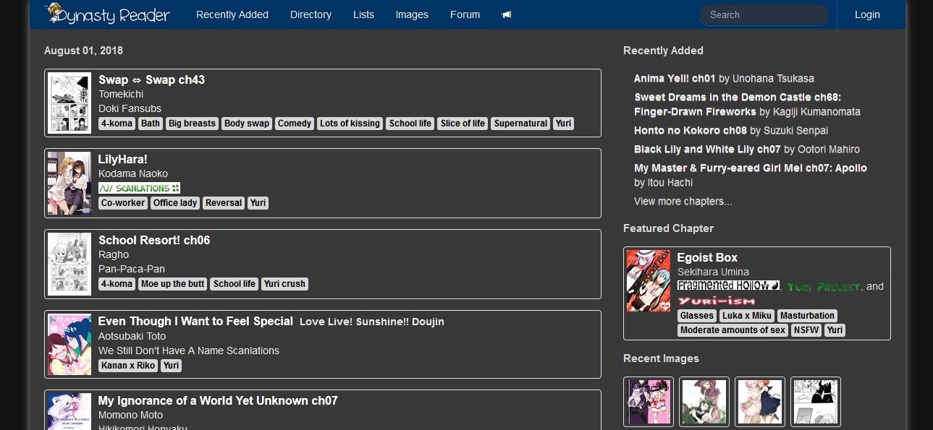Select the Body swap tag

[x=247, y=124]
